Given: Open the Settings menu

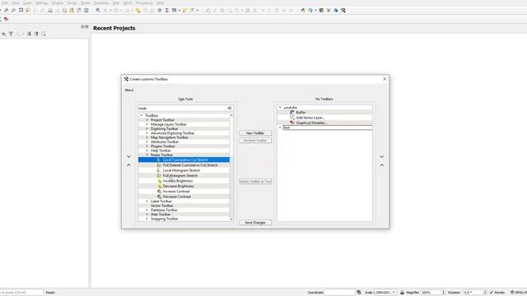Looking at the screenshot, I should click(42, 3).
